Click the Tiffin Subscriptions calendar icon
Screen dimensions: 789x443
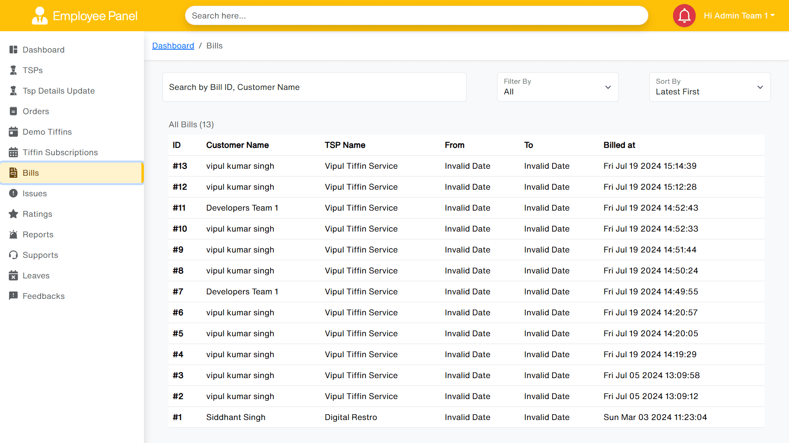pyautogui.click(x=13, y=152)
